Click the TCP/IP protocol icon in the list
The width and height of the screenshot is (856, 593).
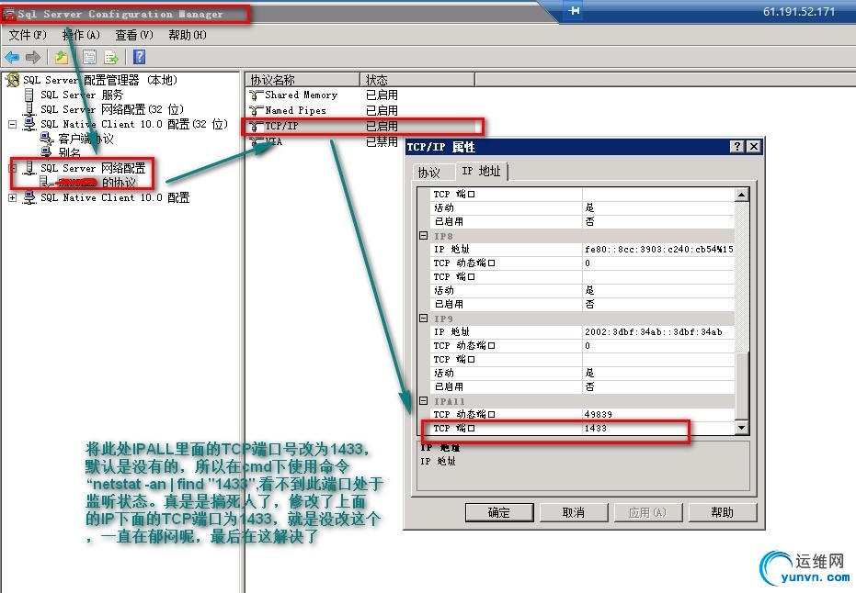[256, 127]
